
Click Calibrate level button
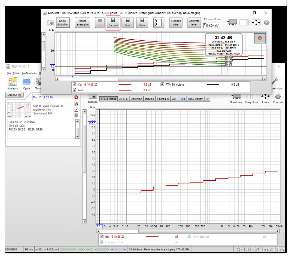[x=194, y=23]
